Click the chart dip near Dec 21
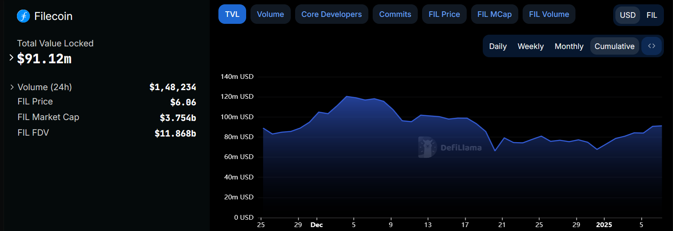The width and height of the screenshot is (673, 231). (x=495, y=150)
